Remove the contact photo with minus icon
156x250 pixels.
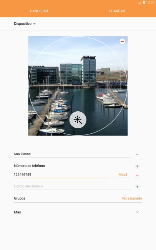[122, 41]
